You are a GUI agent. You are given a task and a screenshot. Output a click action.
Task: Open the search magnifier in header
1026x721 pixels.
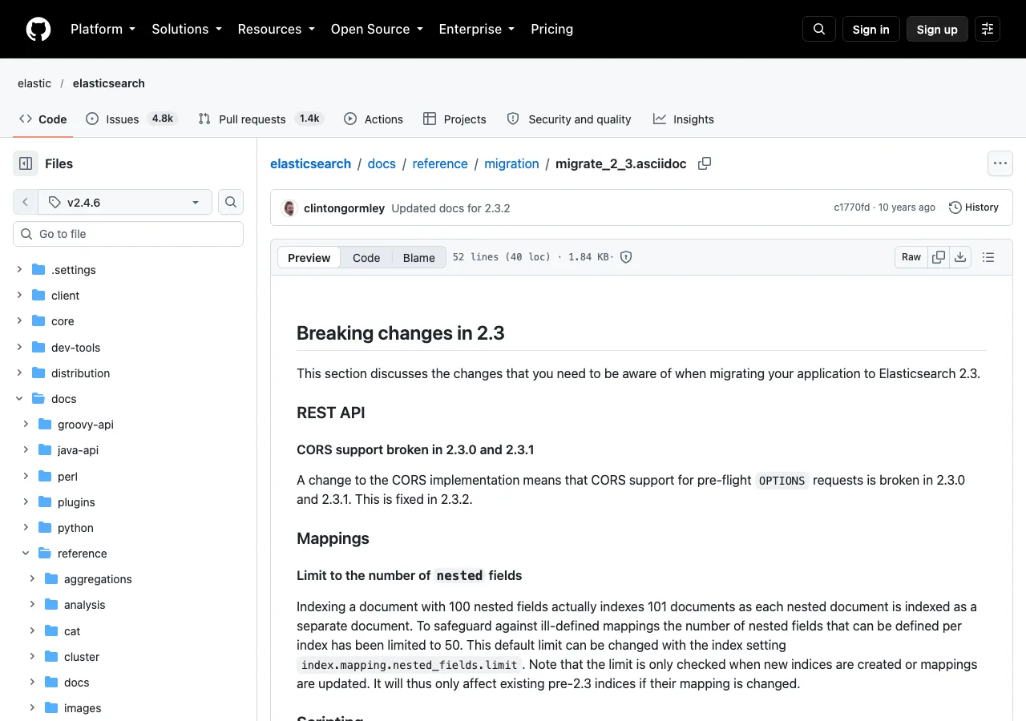tap(819, 29)
